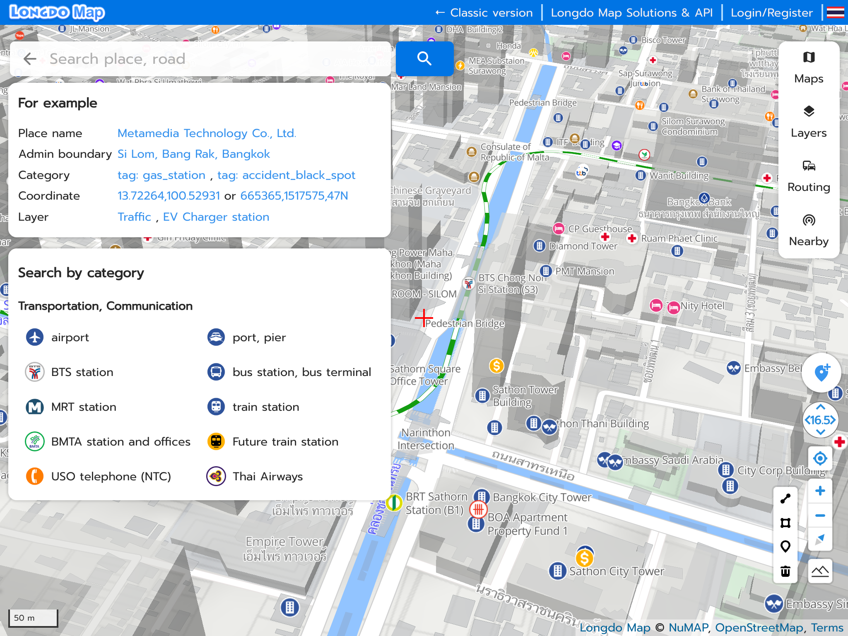The image size is (848, 636).
Task: Select the BTS station category
Action: pos(70,372)
